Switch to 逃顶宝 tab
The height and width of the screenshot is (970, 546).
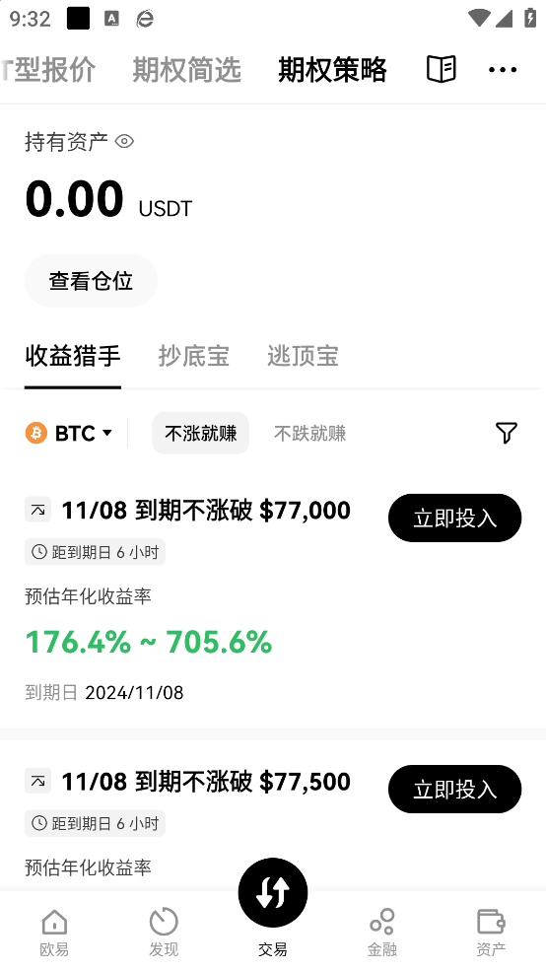coord(303,356)
